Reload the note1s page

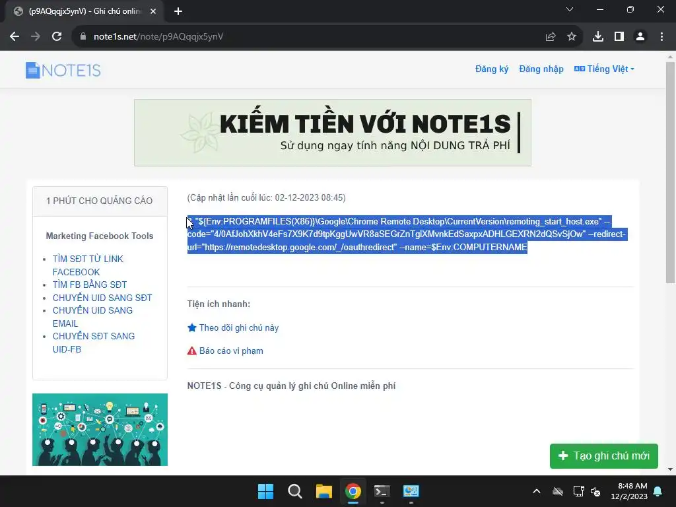pyautogui.click(x=57, y=37)
